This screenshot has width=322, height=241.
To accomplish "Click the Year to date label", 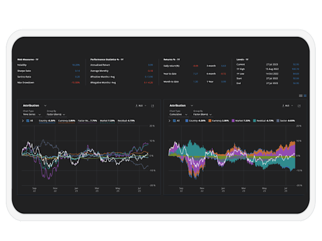I will pos(170,74).
